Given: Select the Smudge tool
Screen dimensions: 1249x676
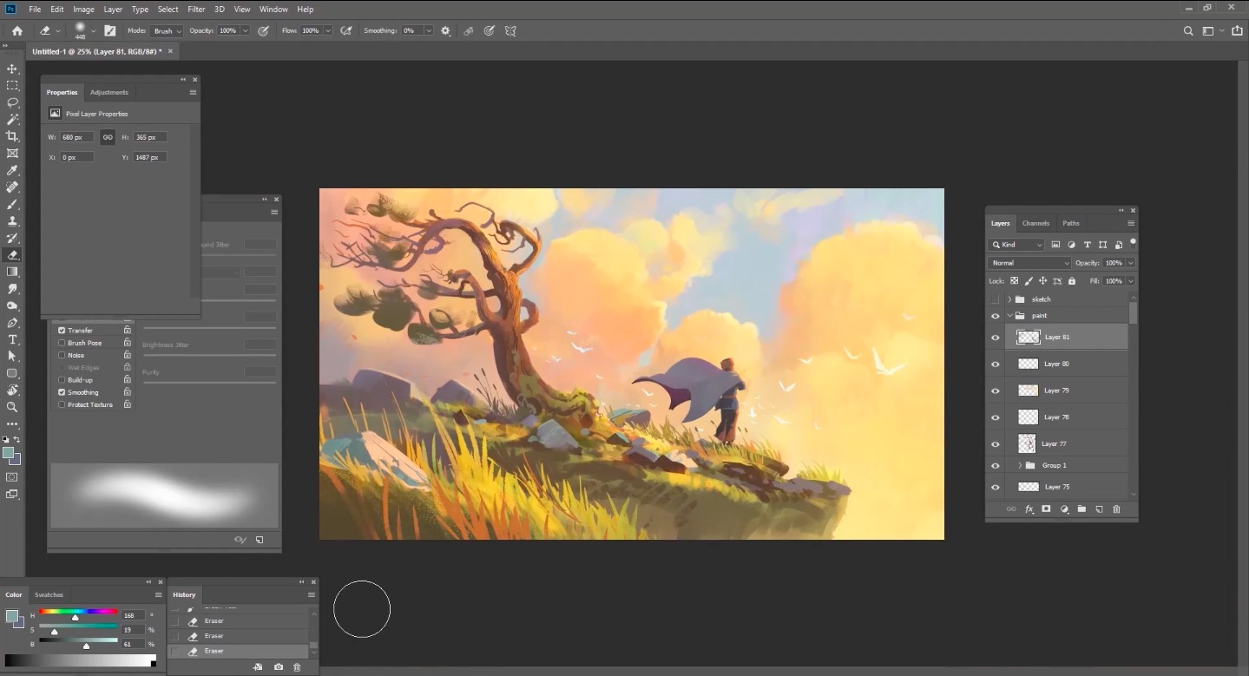Looking at the screenshot, I should coord(12,288).
